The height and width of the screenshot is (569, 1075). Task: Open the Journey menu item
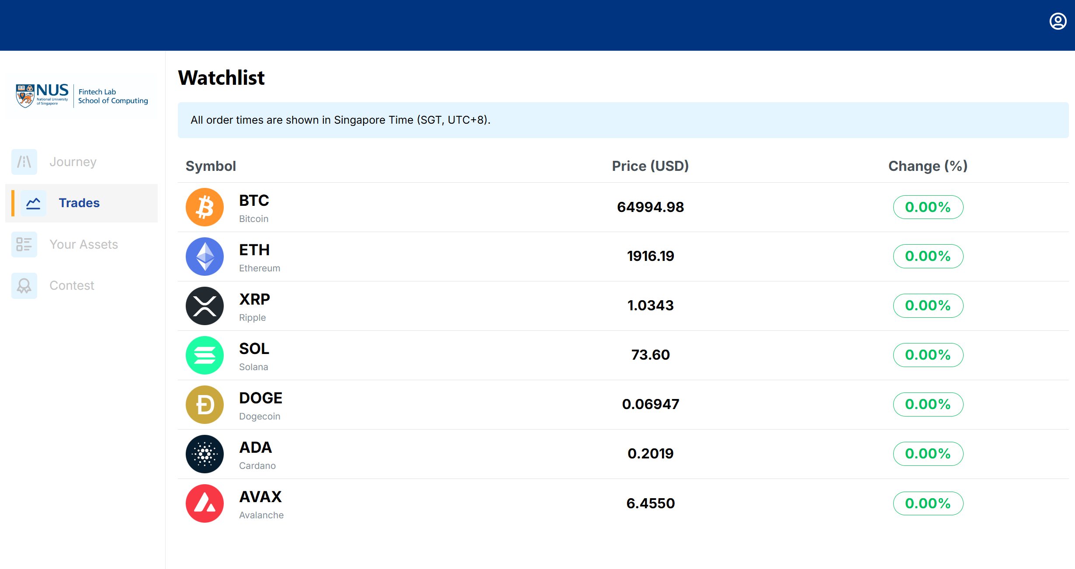[x=82, y=162]
